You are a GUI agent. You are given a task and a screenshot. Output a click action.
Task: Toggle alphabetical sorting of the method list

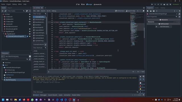[45, 44]
